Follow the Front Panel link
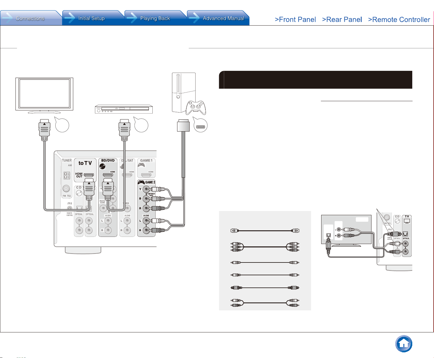Viewport: 434px width, 358px height. coord(295,20)
